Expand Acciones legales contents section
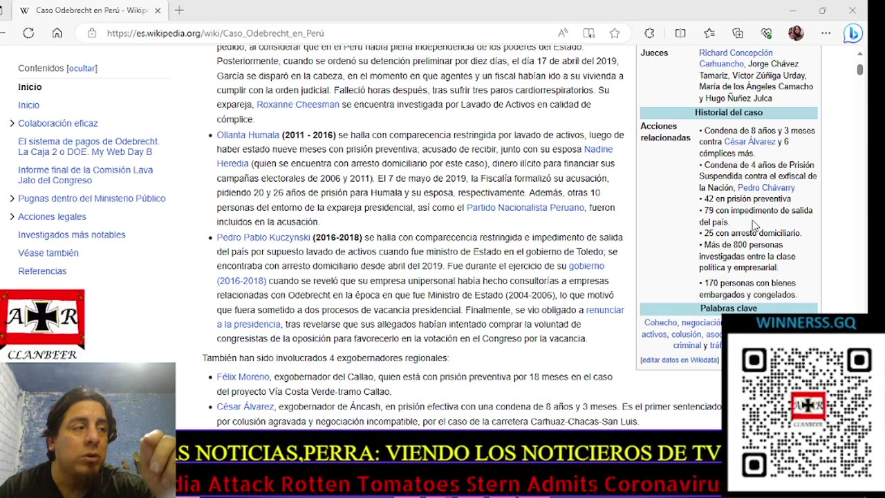The image size is (885, 498). [12, 216]
